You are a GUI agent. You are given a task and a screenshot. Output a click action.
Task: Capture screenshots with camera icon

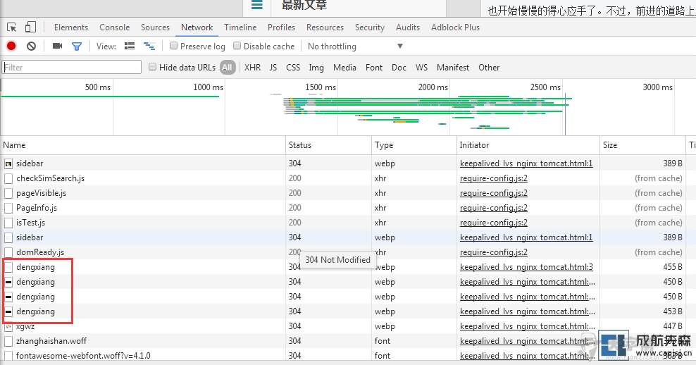click(57, 46)
